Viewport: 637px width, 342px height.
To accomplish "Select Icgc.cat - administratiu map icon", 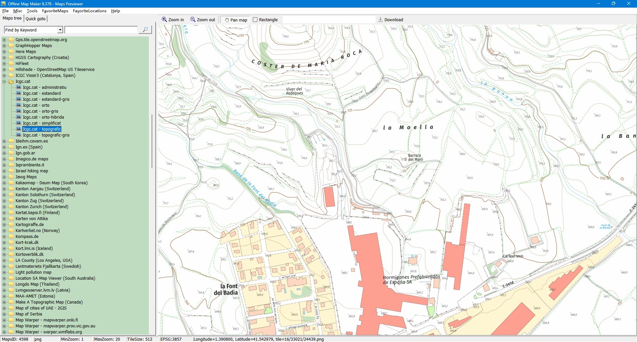I will [19, 87].
